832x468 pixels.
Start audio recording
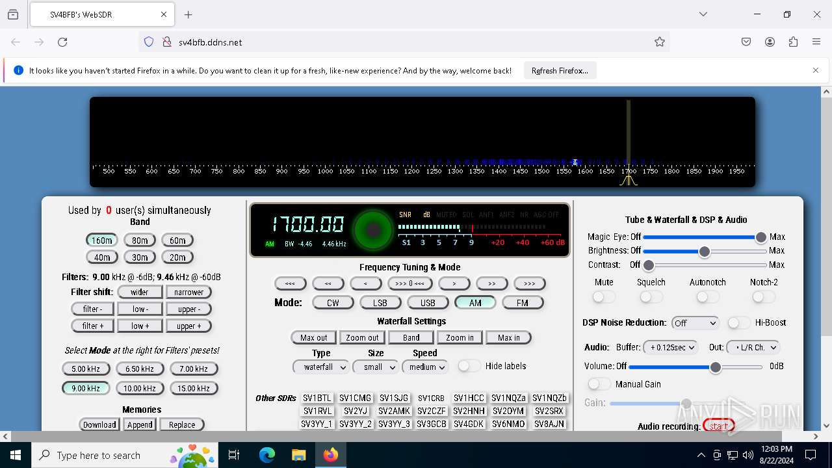719,426
